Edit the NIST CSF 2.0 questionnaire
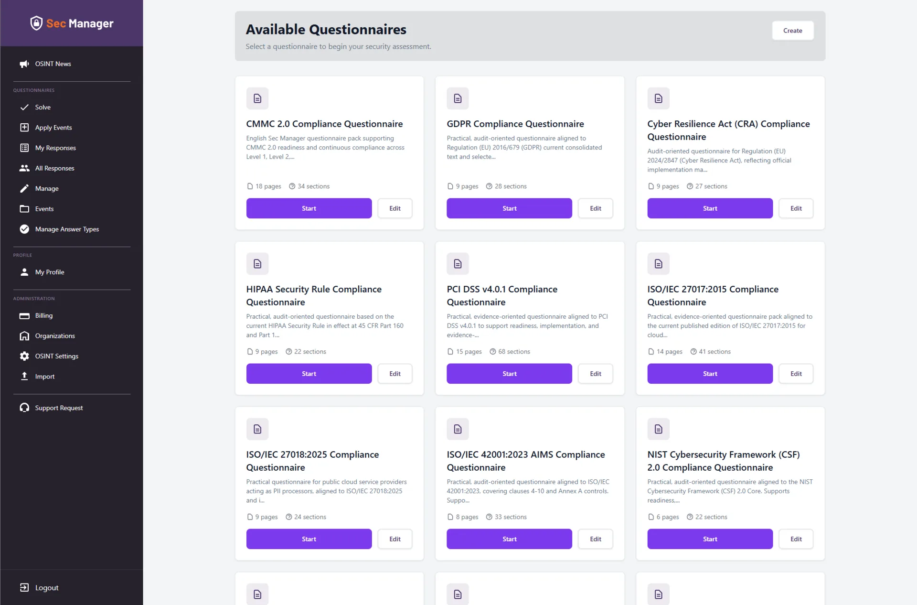Viewport: 917px width, 605px height. coord(796,539)
